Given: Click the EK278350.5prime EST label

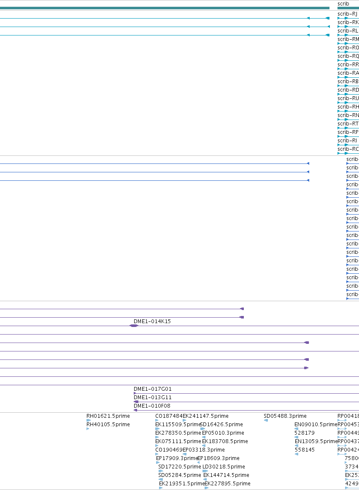Looking at the screenshot, I should click(178, 433).
